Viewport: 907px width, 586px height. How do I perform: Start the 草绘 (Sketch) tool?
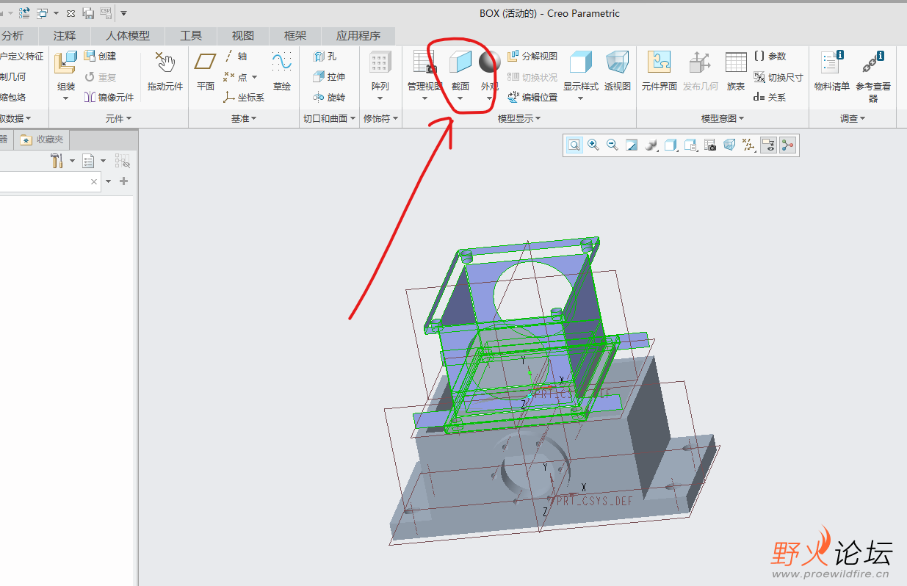(x=282, y=70)
